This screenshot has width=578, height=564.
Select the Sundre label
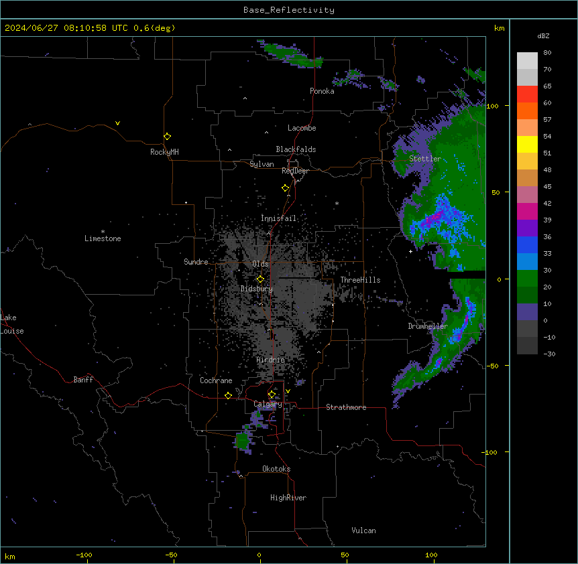(x=196, y=262)
